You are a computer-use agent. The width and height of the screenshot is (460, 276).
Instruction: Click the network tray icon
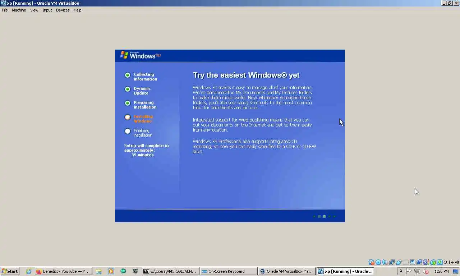point(417,271)
